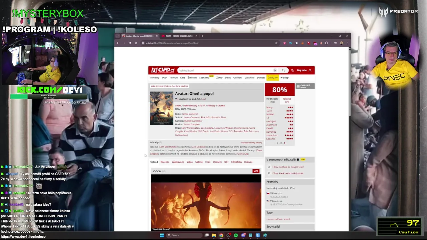Open a new browser tab
The height and width of the screenshot is (240, 427).
pos(202,36)
